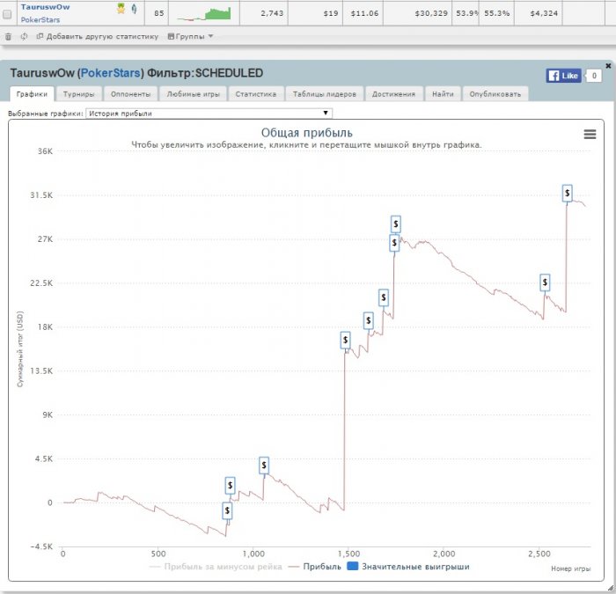The height and width of the screenshot is (594, 616).
Task: Close the TauruswOw statistics panel
Action: (x=608, y=66)
